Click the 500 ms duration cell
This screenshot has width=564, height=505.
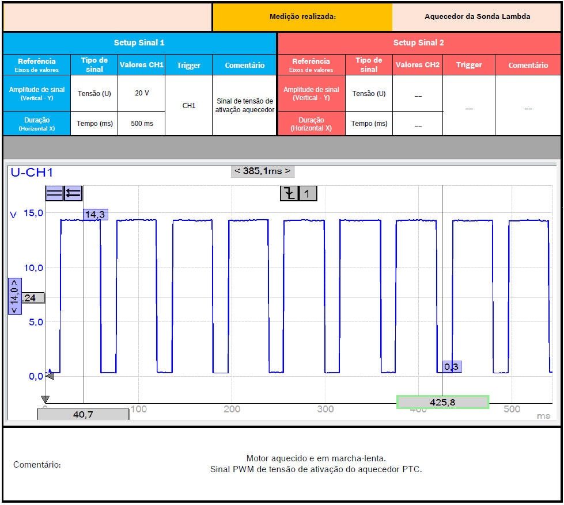pyautogui.click(x=142, y=124)
